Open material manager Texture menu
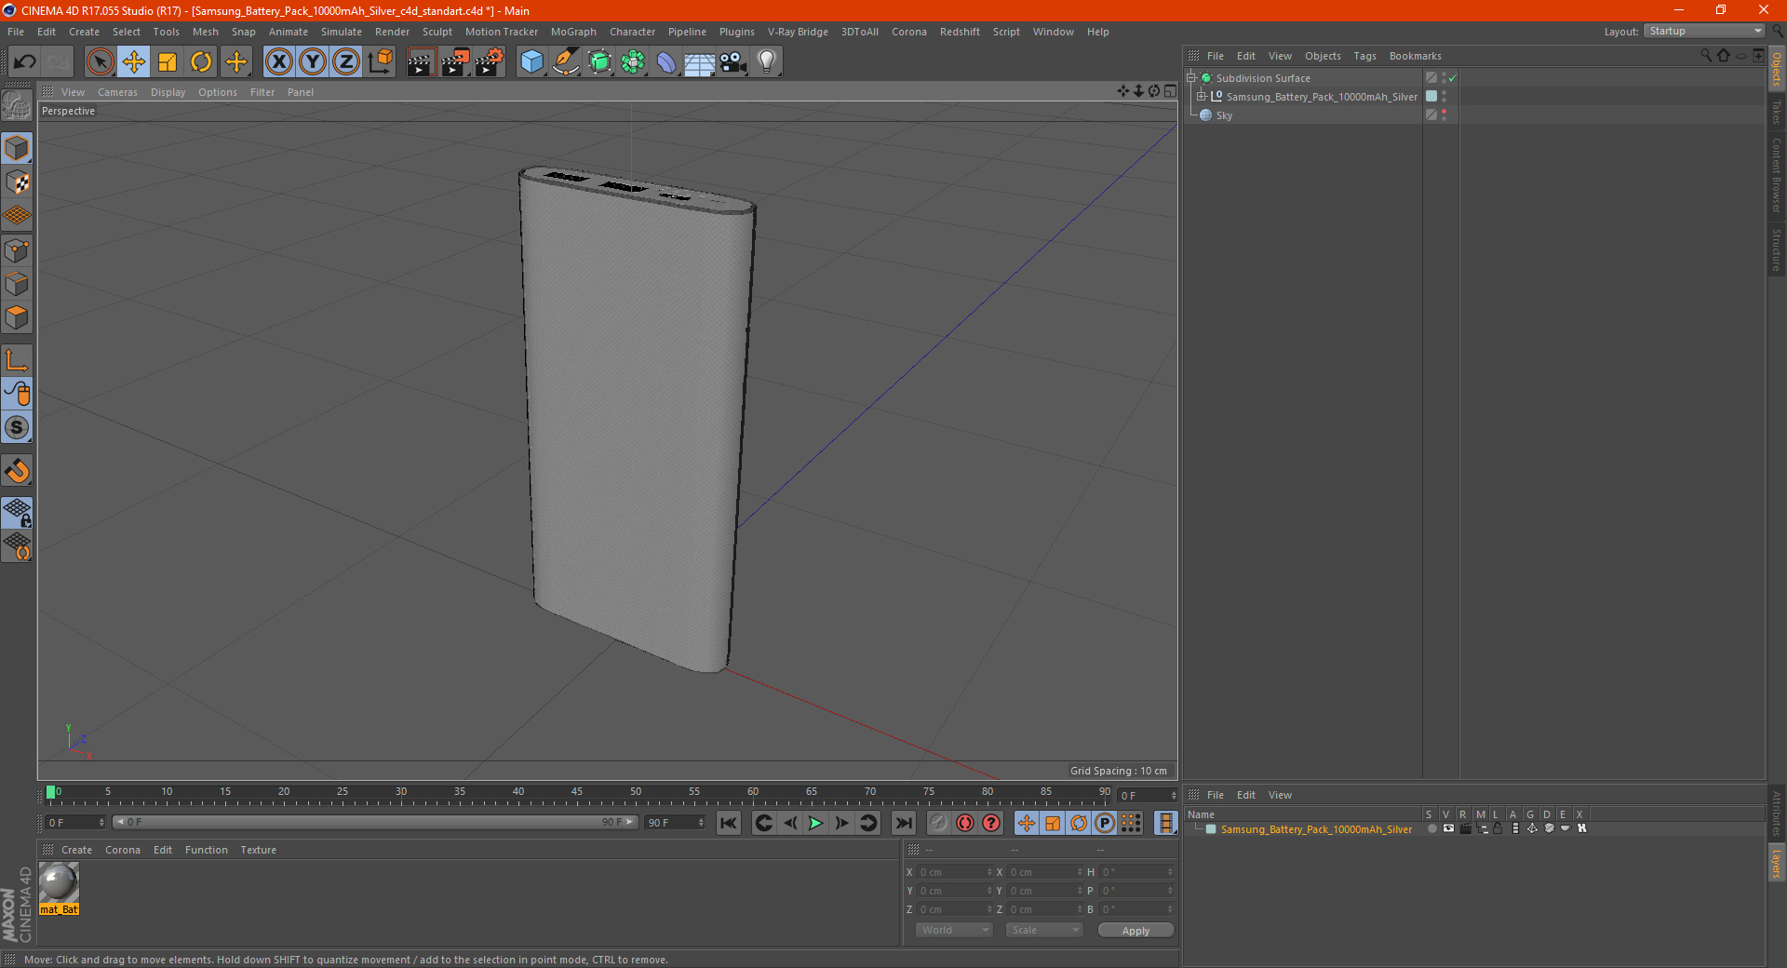The width and height of the screenshot is (1787, 968). 258,850
